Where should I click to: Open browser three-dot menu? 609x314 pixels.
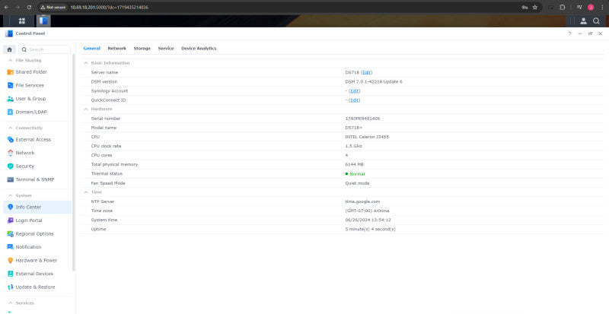[x=602, y=8]
